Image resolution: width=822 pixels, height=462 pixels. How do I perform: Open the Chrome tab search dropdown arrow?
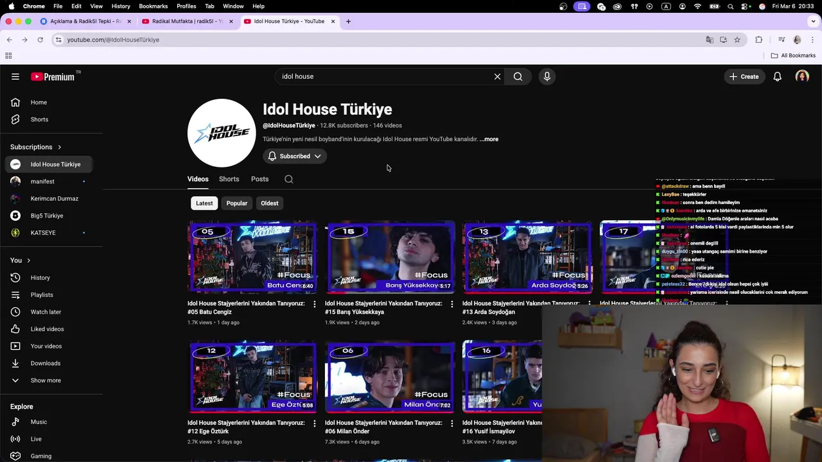(814, 21)
